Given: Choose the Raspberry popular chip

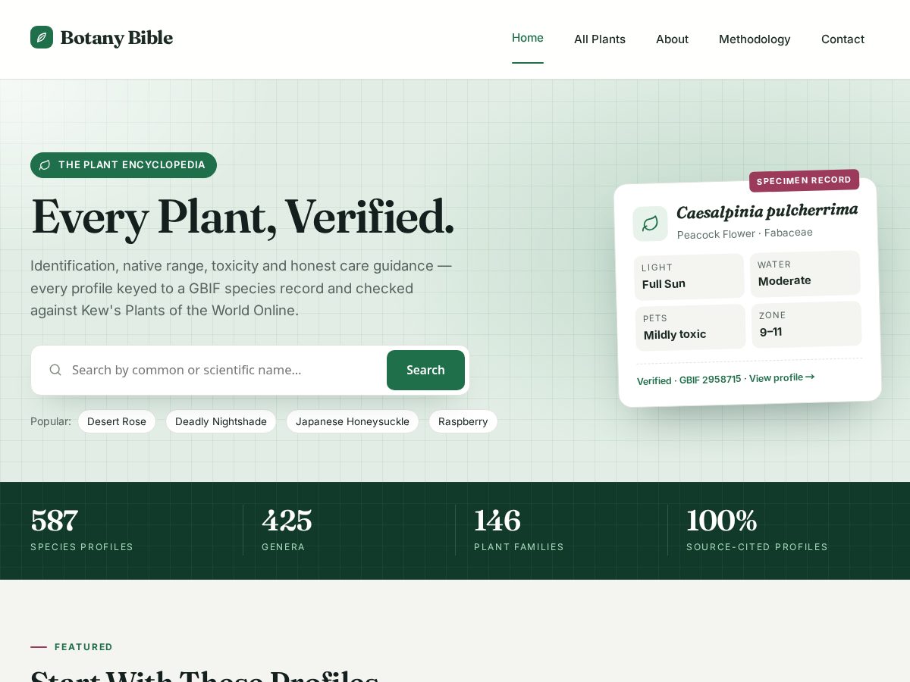Looking at the screenshot, I should pos(463,421).
